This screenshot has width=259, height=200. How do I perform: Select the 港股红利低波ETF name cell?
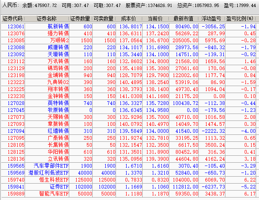tap(48, 173)
